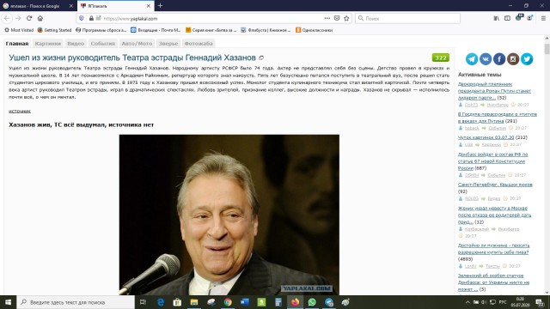Viewport: 550px width, 309px height.
Task: Open Yaplakal Facebook page icon
Action: (x=499, y=59)
